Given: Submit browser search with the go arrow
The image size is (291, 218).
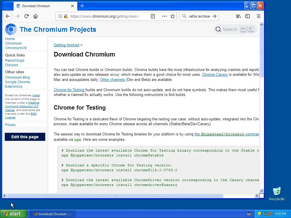Looking at the screenshot, I should (214, 16).
